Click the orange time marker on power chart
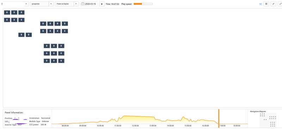This screenshot has width=282, height=129. (x=219, y=118)
